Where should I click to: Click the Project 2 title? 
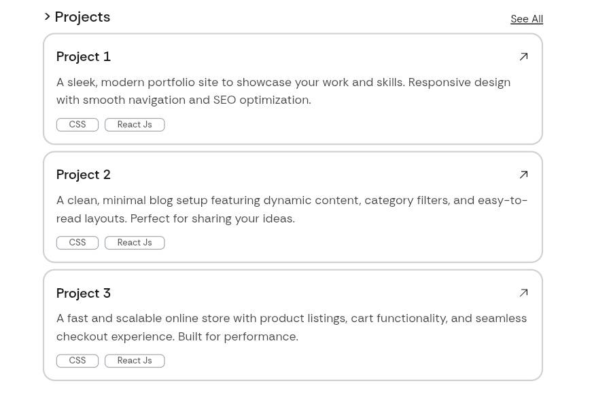(83, 174)
